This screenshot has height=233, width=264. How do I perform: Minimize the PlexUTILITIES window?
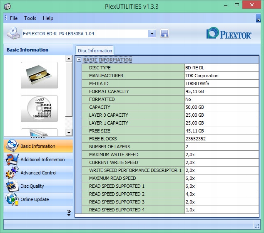(226, 5)
